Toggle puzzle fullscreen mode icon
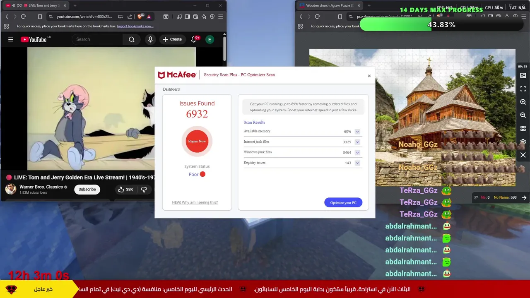Image resolution: width=530 pixels, height=298 pixels. point(523,89)
